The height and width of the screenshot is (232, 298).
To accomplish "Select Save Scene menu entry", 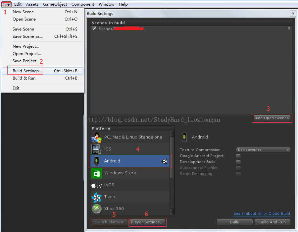I will coord(43,29).
